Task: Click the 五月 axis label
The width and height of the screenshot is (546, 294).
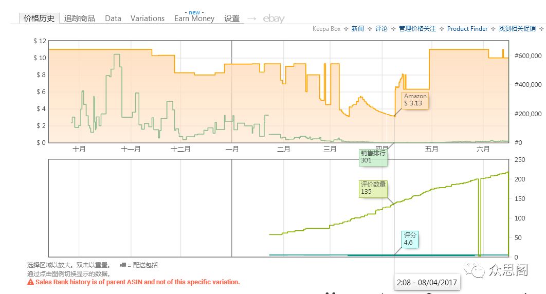Action: [x=431, y=149]
